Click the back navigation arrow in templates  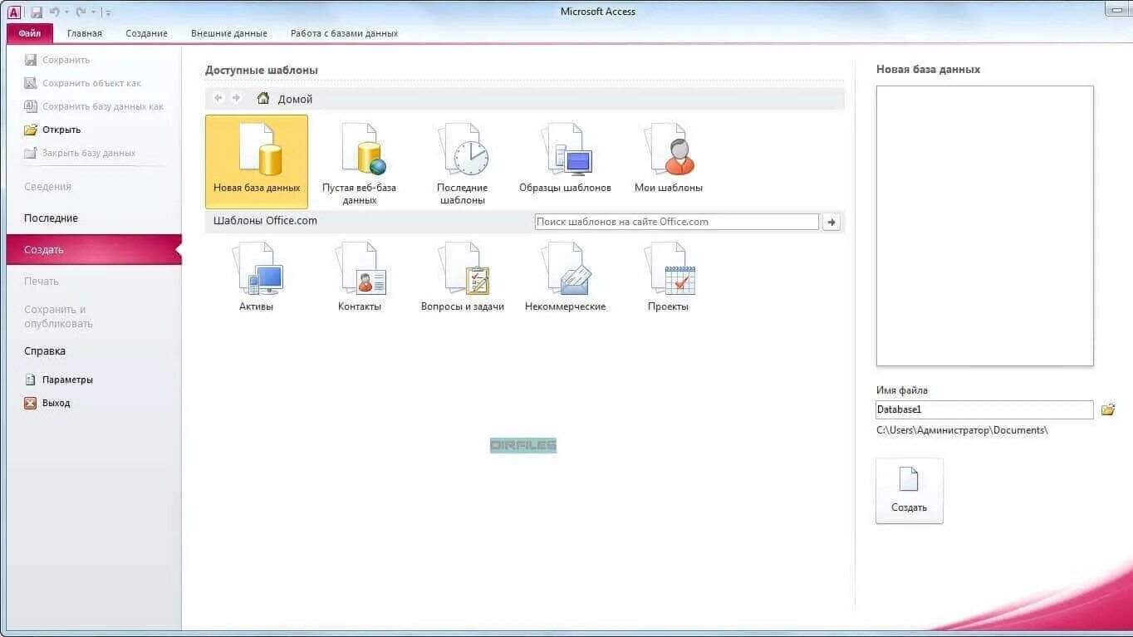[x=218, y=98]
